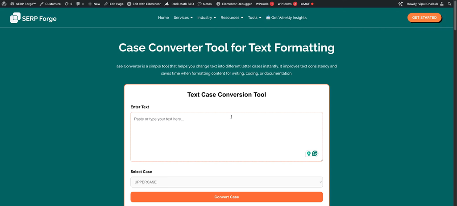
Task: Open the comments bubble in admin bar
Action: tap(80, 4)
